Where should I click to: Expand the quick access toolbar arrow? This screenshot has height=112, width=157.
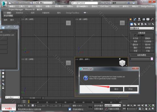[x=54, y=3]
